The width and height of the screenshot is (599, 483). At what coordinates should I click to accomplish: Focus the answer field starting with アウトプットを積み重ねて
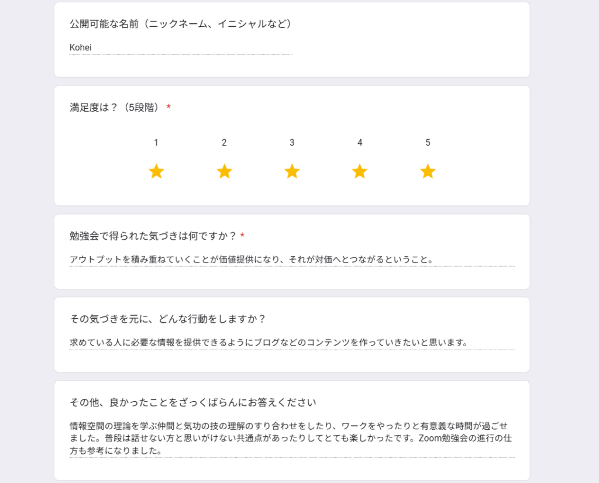coord(292,260)
